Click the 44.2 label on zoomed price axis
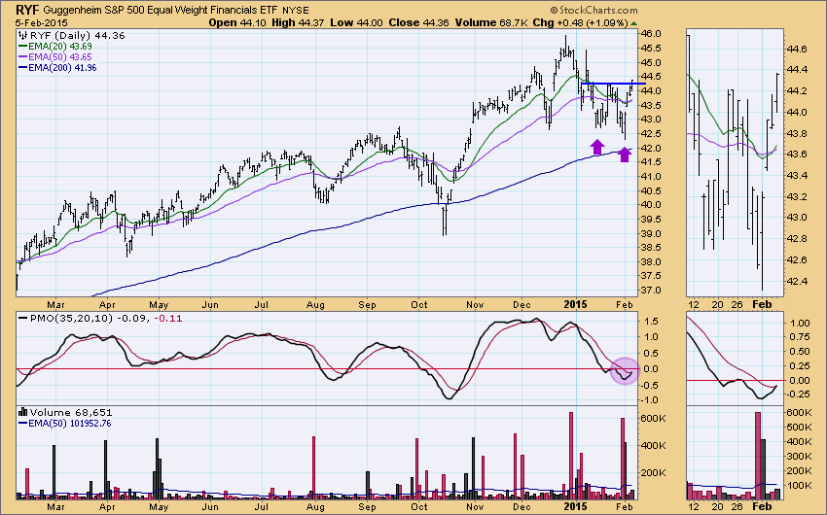The width and height of the screenshot is (827, 515). click(797, 91)
